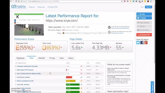
Task: Click the YSlow Score D(63%) value
Action: [x=51, y=48]
